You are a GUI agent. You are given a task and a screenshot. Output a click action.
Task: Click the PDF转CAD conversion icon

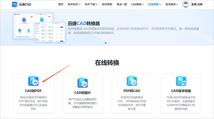pyautogui.click(x=132, y=81)
